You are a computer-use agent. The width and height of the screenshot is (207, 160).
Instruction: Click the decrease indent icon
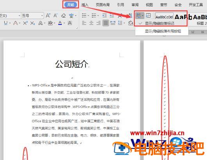coord(104,16)
